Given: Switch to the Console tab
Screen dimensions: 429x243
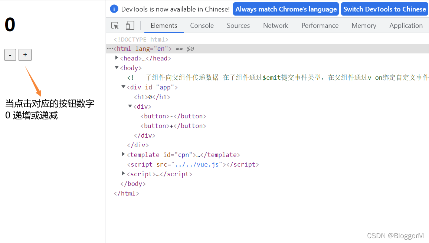Looking at the screenshot, I should pyautogui.click(x=202, y=26).
